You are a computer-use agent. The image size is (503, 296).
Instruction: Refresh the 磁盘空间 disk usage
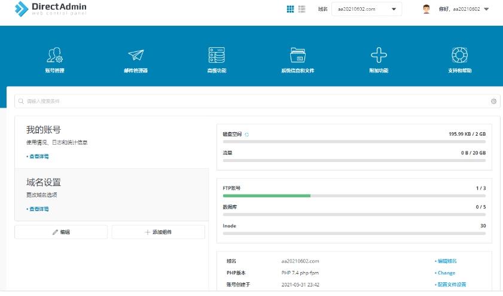[247, 135]
